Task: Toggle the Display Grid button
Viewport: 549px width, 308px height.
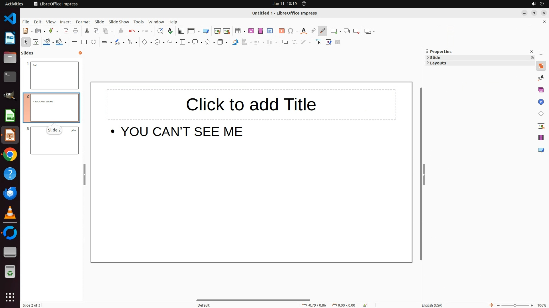Action: click(181, 31)
